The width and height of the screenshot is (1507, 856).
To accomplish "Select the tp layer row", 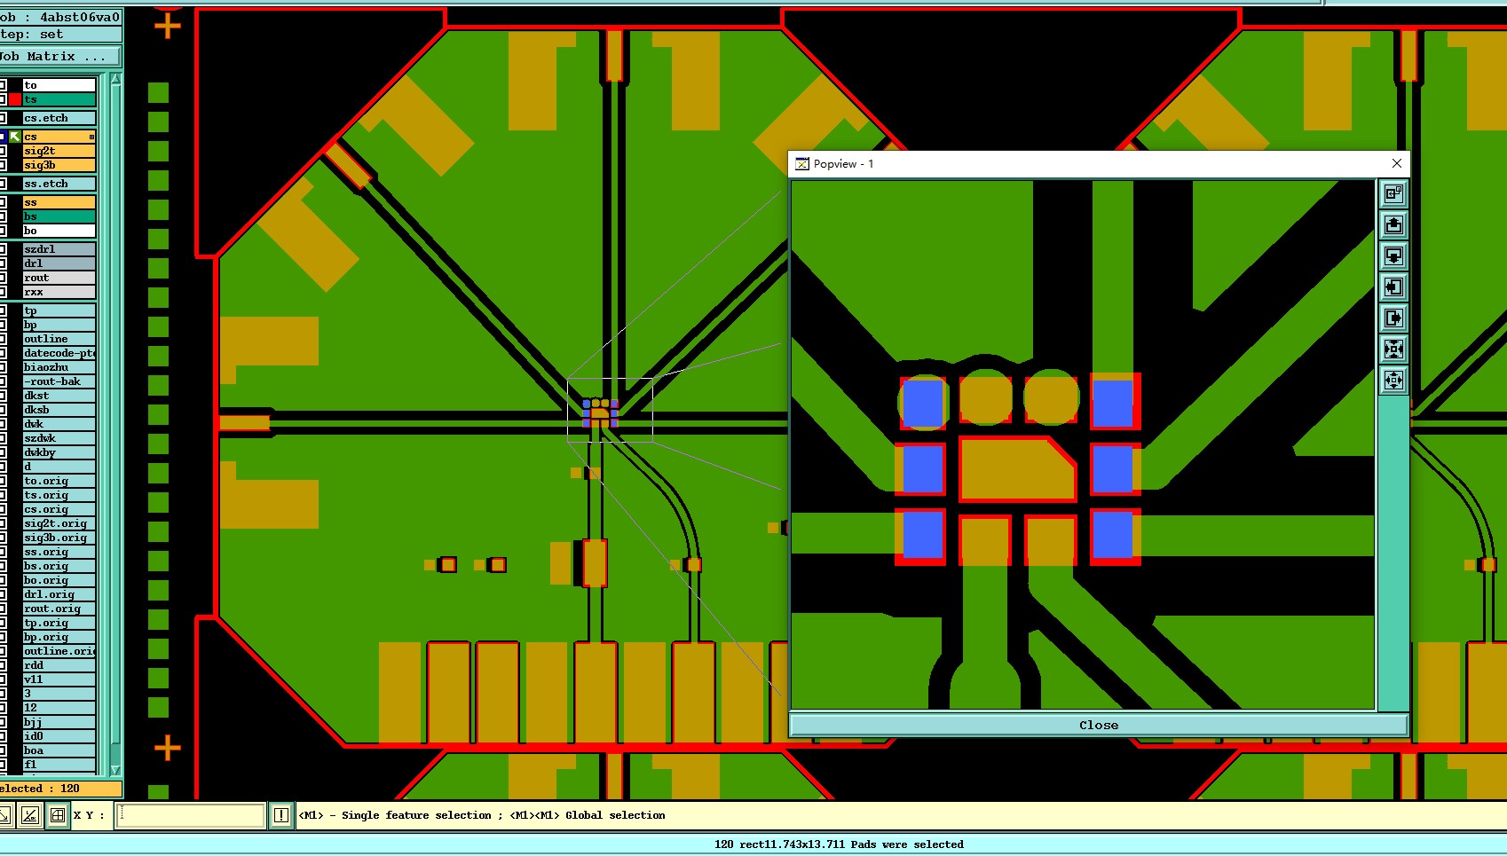I will point(59,310).
